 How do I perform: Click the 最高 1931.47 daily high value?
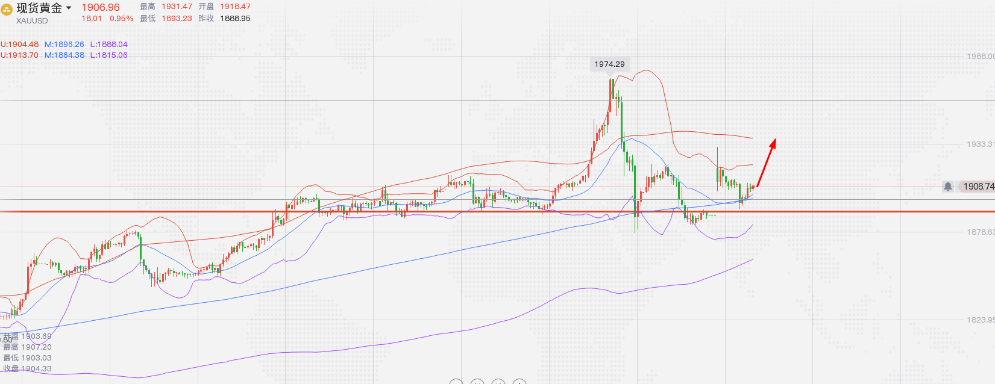point(177,7)
